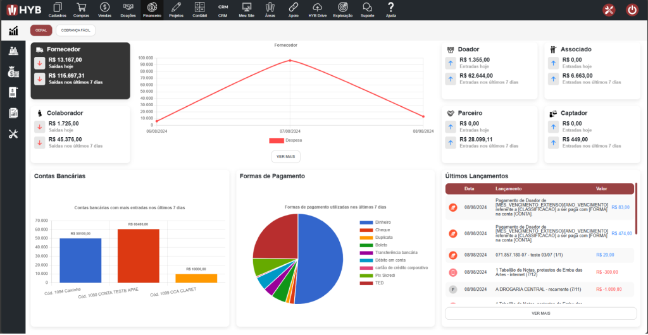Open the Doações handshake icon
The width and height of the screenshot is (648, 335).
coord(128,9)
